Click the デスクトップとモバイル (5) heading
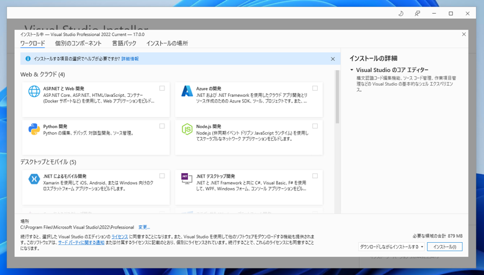Viewport: 484px width, 275px height. point(48,162)
